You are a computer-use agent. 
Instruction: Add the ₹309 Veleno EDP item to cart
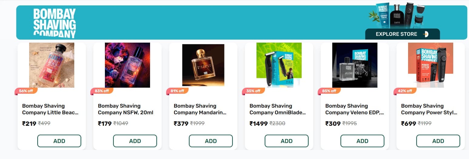pos(362,141)
